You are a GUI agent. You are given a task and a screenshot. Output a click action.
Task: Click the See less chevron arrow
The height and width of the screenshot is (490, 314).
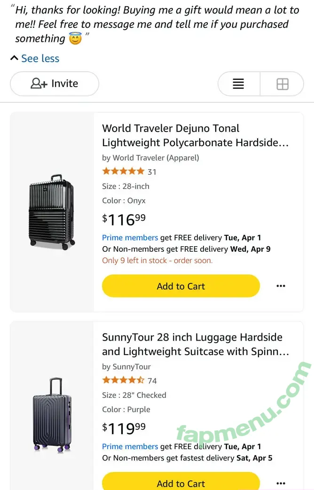coord(14,58)
